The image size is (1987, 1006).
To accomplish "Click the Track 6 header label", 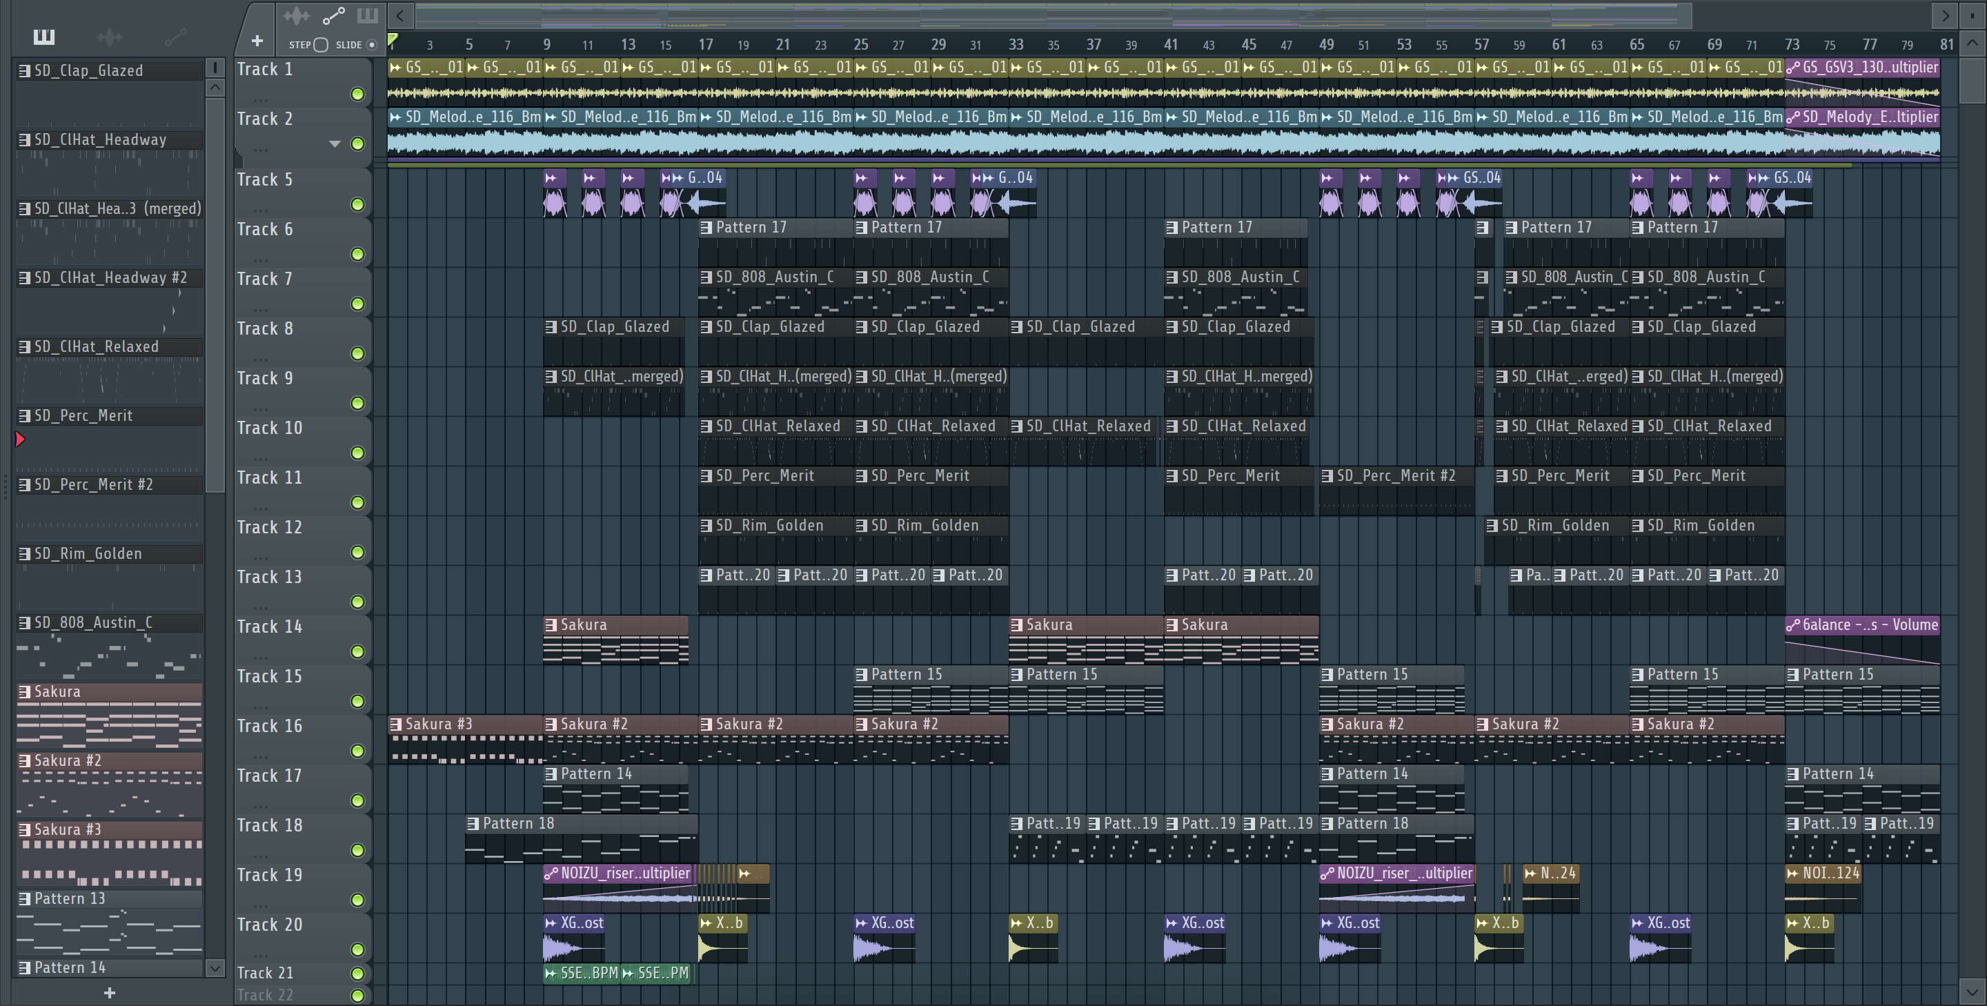I will [264, 229].
